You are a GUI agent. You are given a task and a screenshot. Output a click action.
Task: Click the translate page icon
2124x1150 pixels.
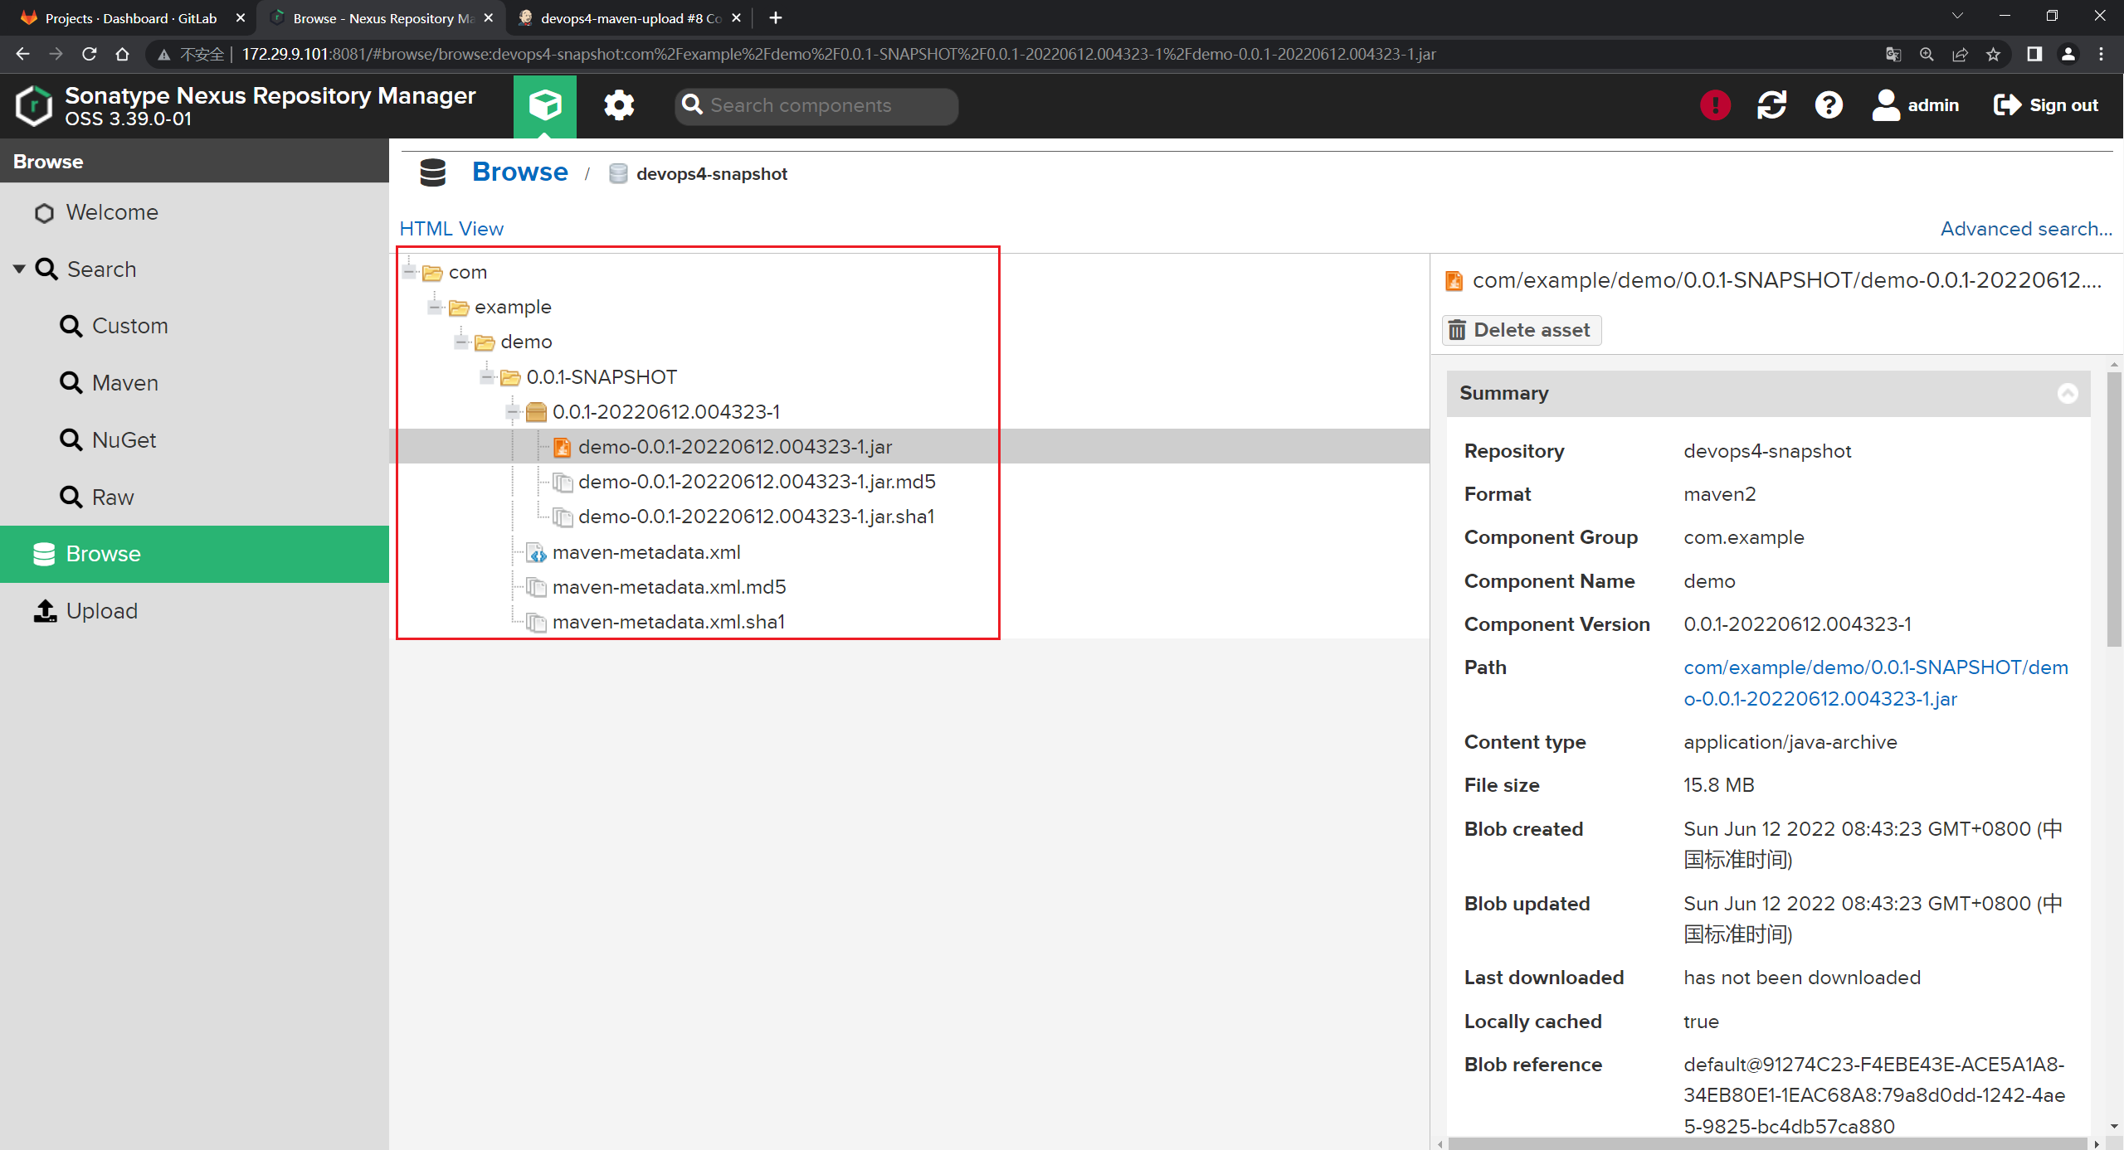(x=1893, y=54)
